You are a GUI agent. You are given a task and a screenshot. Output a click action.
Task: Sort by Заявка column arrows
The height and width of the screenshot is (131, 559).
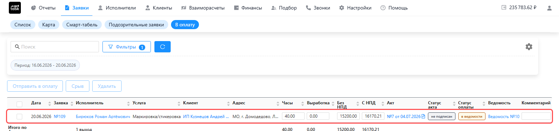point(72,104)
